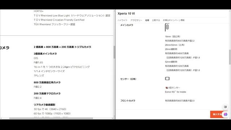This screenshot has width=231, height=130.
Task: Open the お得なキャンペーン情報 tab
Action: click(x=174, y=20)
